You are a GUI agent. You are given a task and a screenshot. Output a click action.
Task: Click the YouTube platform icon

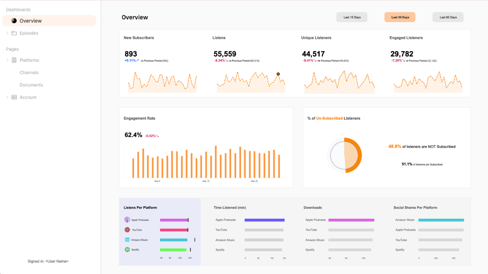click(127, 230)
